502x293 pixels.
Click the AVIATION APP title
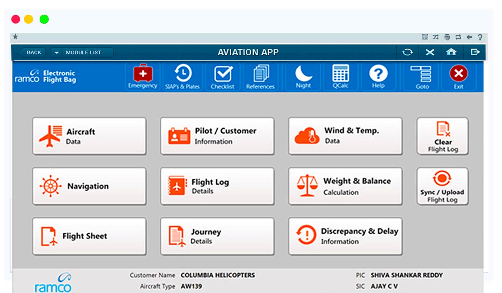pos(248,52)
